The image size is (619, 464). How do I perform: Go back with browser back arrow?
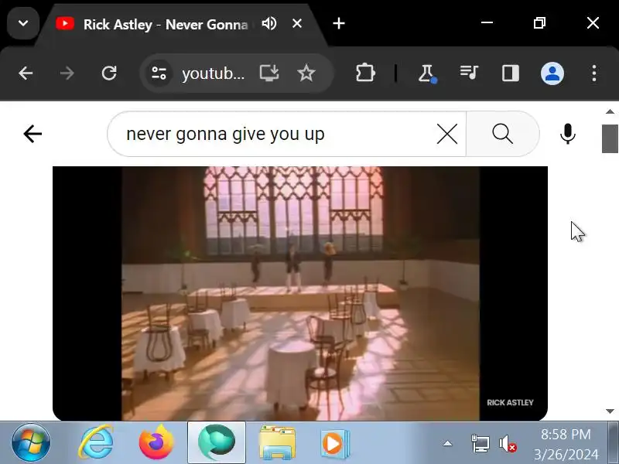click(x=26, y=73)
